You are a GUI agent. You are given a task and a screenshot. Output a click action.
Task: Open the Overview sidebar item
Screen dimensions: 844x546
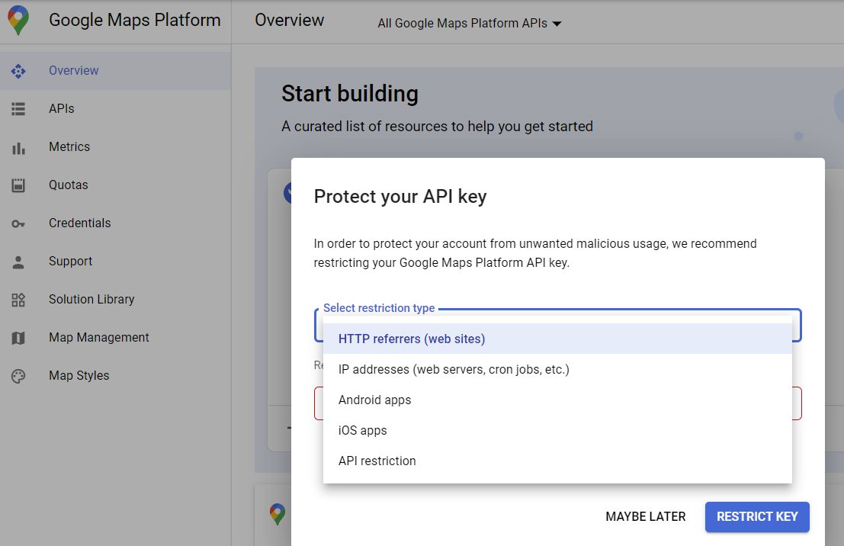tap(116, 71)
